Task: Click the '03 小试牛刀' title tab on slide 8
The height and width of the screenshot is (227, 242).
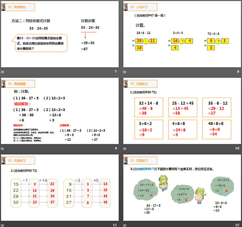Action: (x=140, y=7)
